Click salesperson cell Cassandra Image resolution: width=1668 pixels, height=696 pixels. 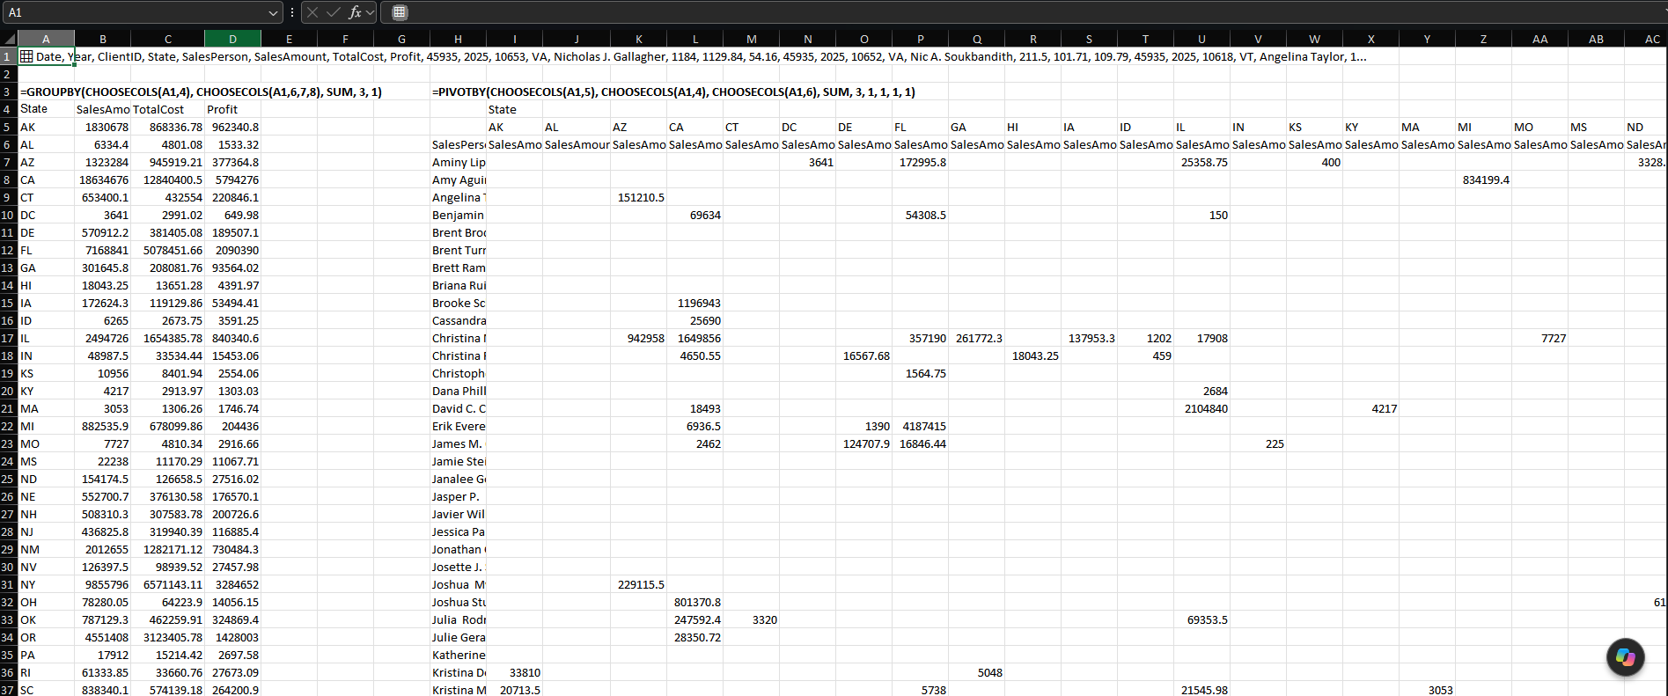click(458, 320)
